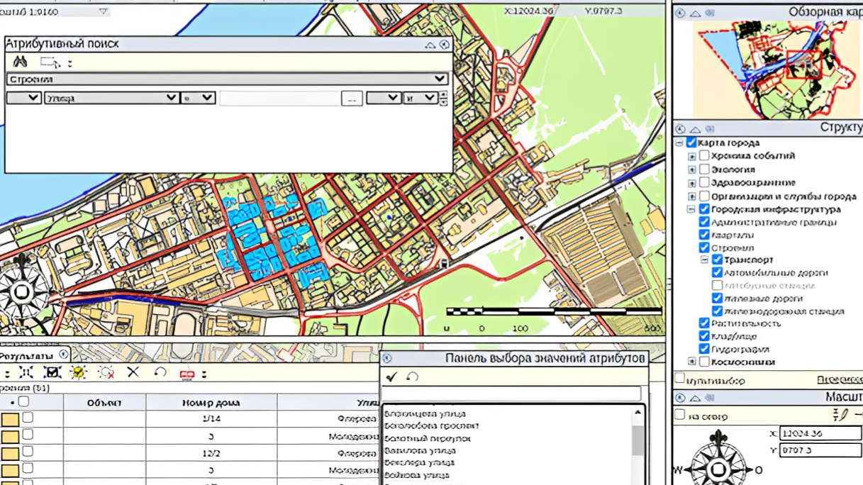
Task: Uncheck the Кварталы layer checkbox
Action: 704,235
